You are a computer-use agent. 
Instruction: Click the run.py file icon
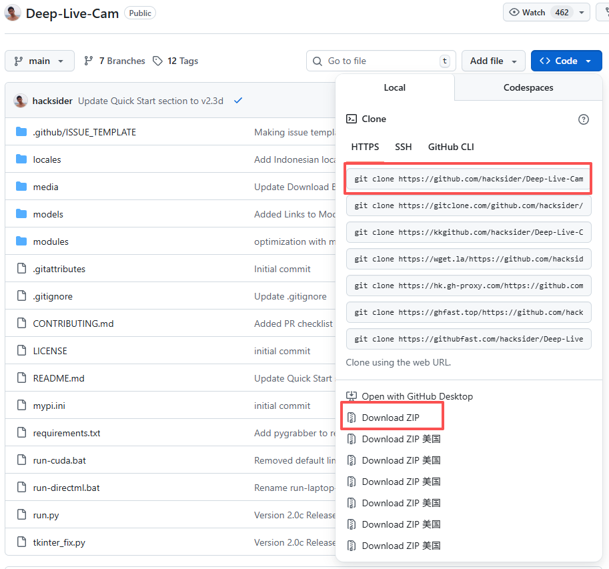tap(22, 514)
